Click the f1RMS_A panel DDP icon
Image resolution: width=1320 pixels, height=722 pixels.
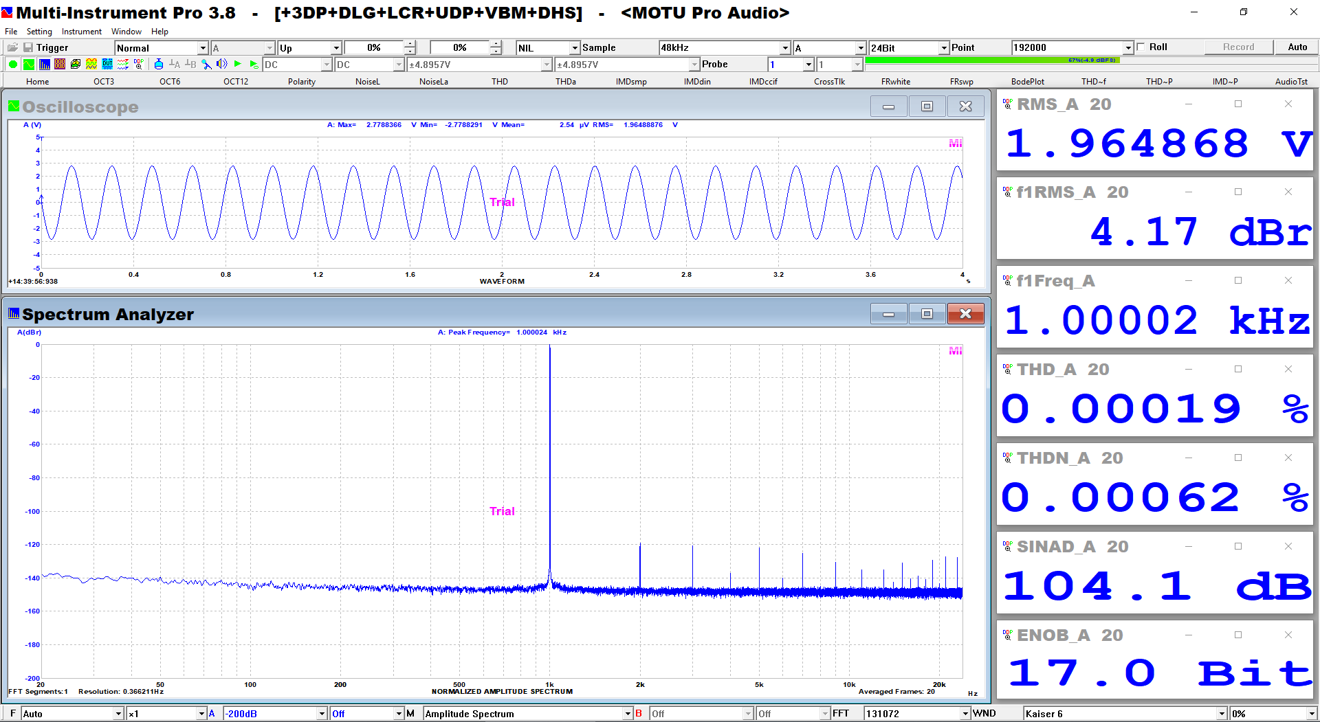click(1007, 192)
